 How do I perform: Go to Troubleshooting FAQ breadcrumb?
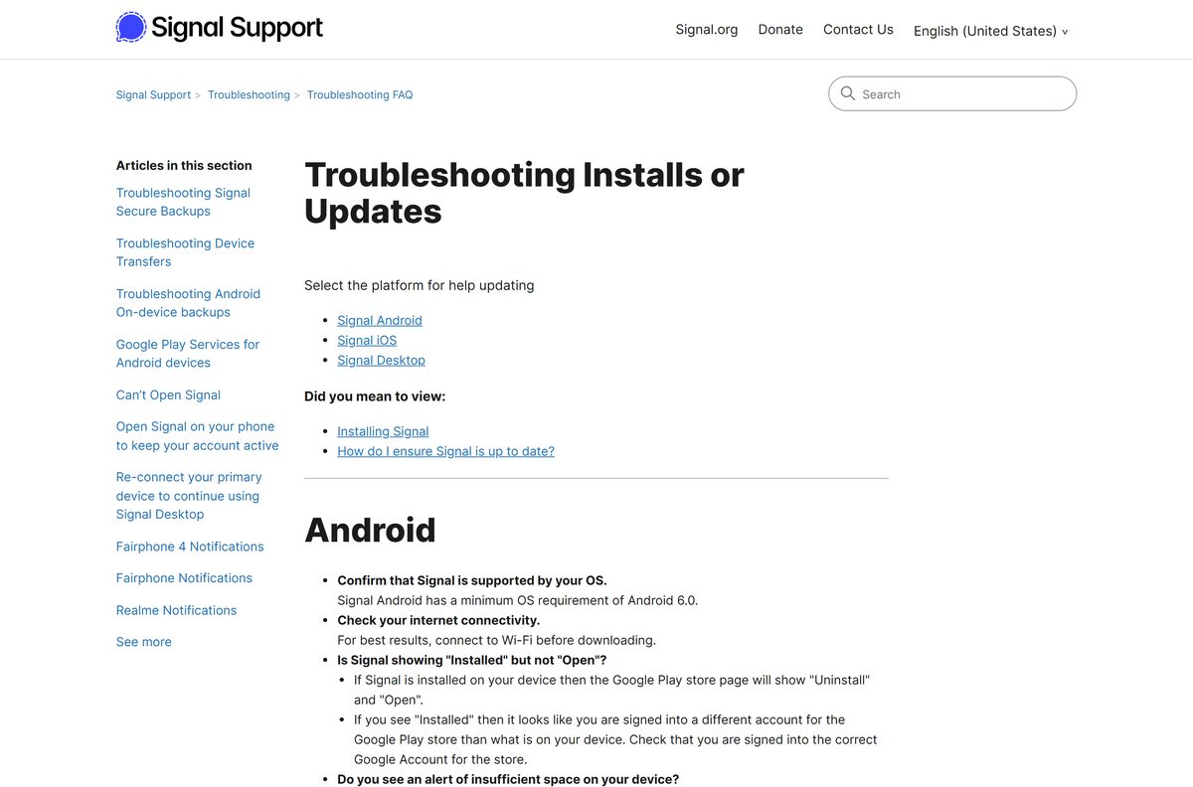pos(360,95)
